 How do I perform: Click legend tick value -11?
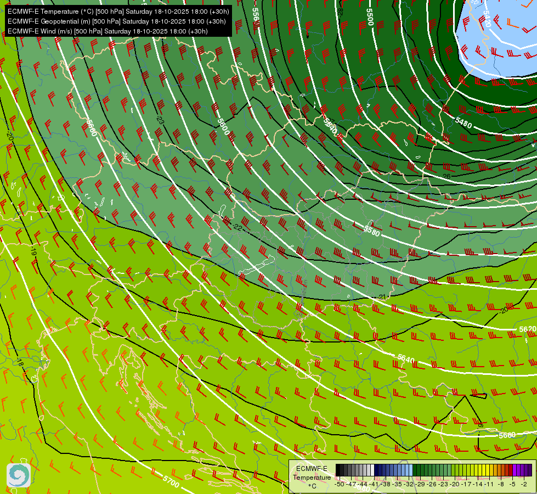click(x=489, y=485)
